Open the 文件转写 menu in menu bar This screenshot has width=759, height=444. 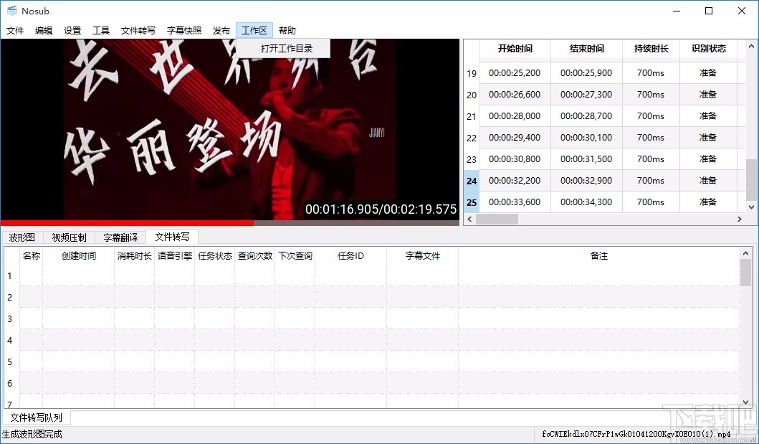138,31
